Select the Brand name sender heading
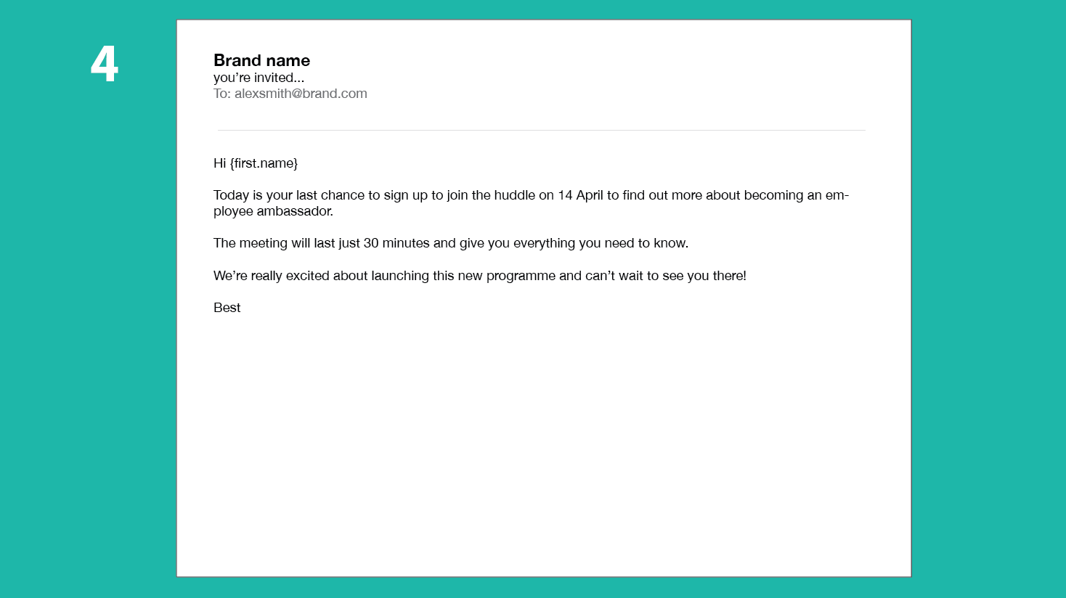 point(261,60)
